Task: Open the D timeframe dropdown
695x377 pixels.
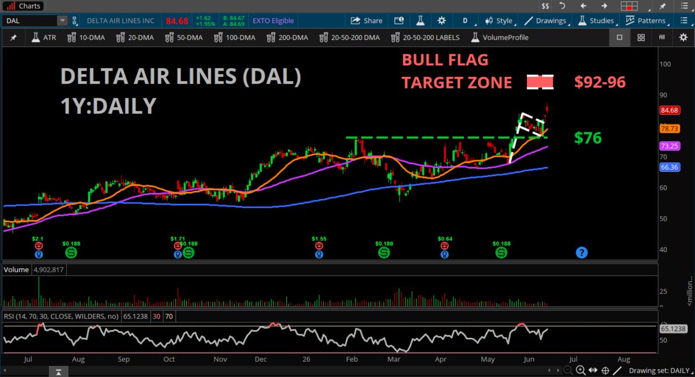Action: [x=464, y=20]
